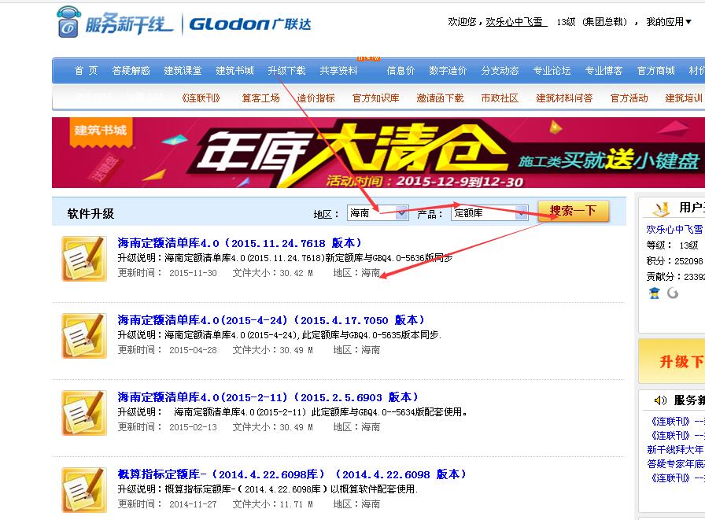Click the Glodon 广联达 logo
Screen dimensions: 705x520
[250, 24]
